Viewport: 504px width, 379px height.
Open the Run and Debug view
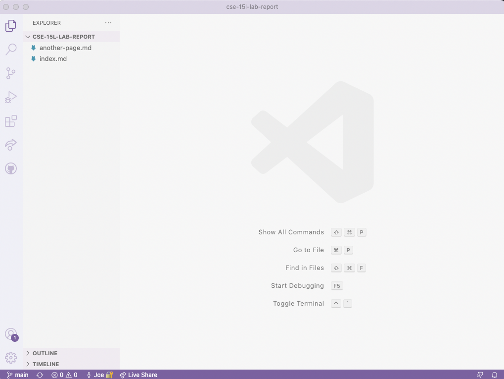tap(10, 97)
